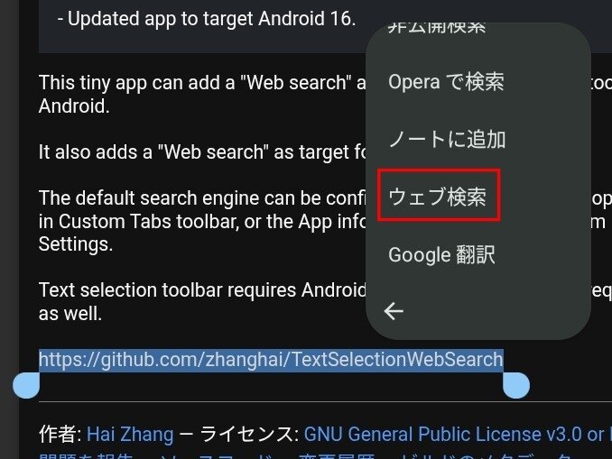The image size is (612, 459).
Task: Tap the "ライセンス:" license label
Action: coord(250,434)
